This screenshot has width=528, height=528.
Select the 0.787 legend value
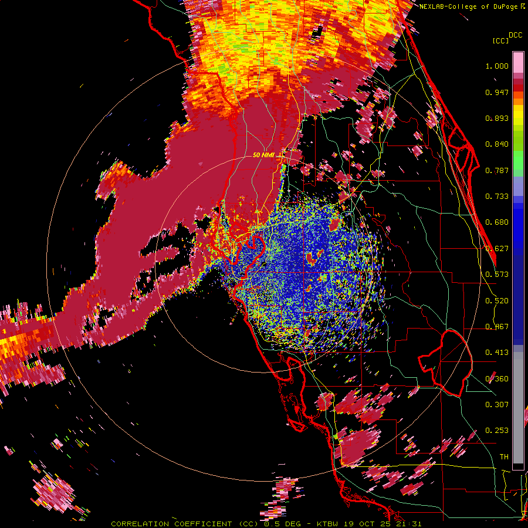click(x=497, y=170)
